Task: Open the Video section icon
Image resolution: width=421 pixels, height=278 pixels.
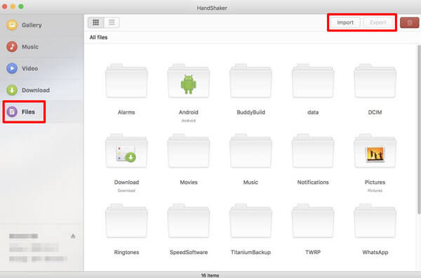Action: pos(12,68)
